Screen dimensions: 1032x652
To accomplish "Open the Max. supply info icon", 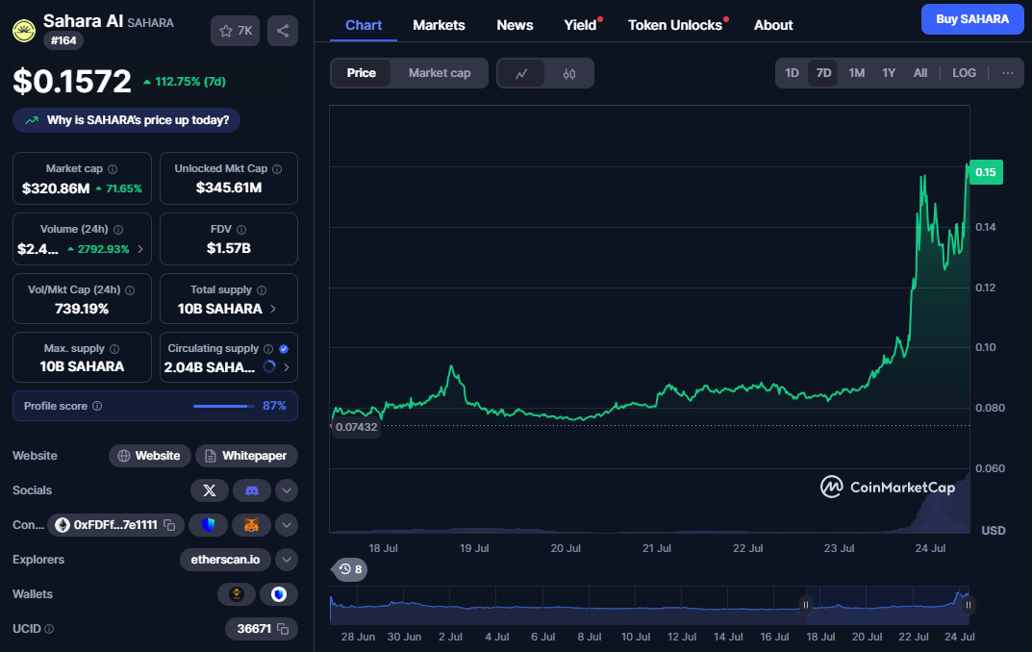I will tap(114, 349).
